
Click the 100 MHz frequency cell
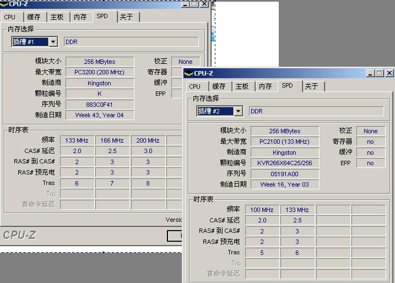pyautogui.click(x=262, y=210)
